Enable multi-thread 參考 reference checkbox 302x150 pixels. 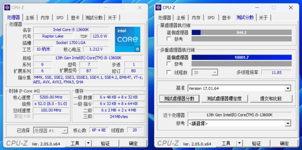(x=169, y=63)
